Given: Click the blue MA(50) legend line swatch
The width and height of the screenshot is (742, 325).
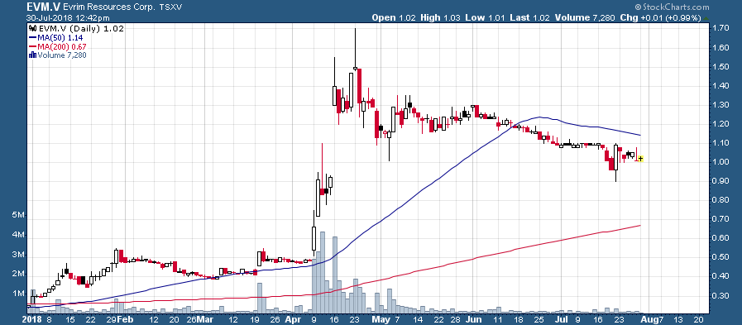Looking at the screenshot, I should click(32, 38).
